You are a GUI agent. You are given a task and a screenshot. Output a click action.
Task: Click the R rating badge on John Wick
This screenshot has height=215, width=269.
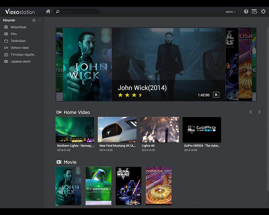point(216,95)
